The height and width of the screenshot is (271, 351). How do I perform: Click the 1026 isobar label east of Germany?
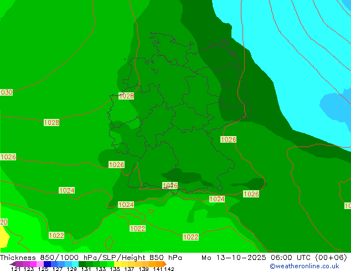coord(228,139)
